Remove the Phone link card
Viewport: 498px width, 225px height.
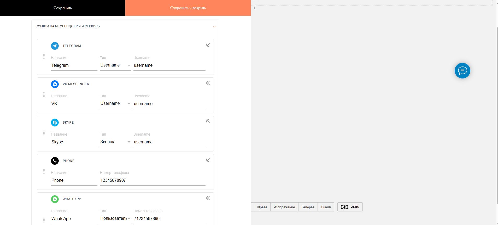pos(208,160)
